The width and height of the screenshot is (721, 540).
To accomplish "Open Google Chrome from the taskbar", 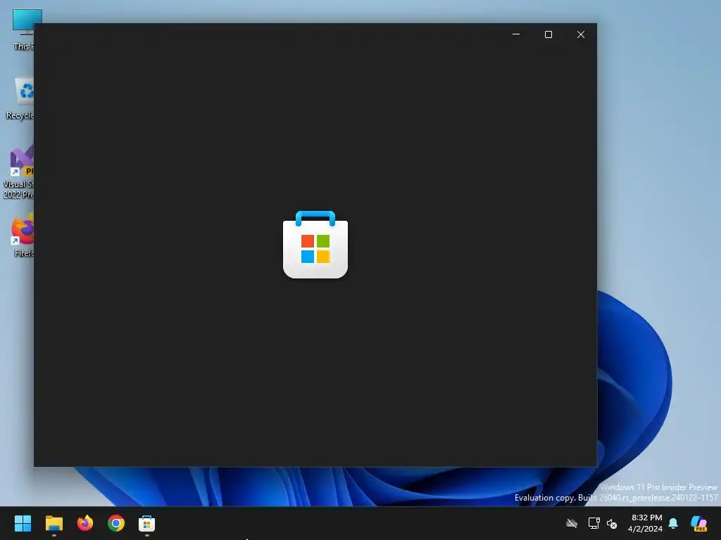I will click(116, 523).
